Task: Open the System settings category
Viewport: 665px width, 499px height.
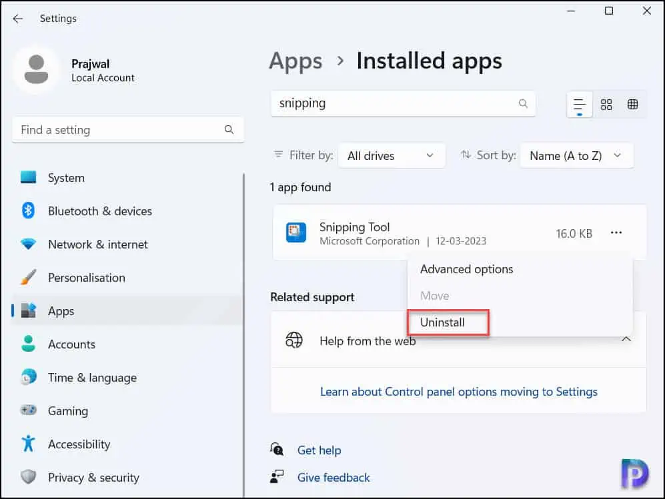Action: (x=66, y=178)
